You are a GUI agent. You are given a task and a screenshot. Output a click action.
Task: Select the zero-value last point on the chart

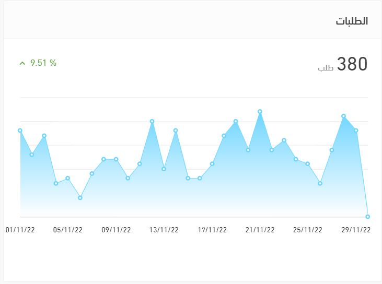point(368,217)
